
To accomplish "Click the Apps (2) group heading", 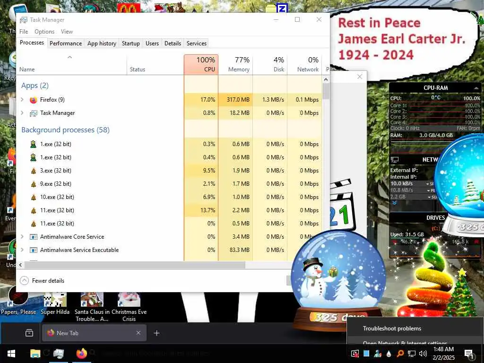I will pyautogui.click(x=35, y=86).
